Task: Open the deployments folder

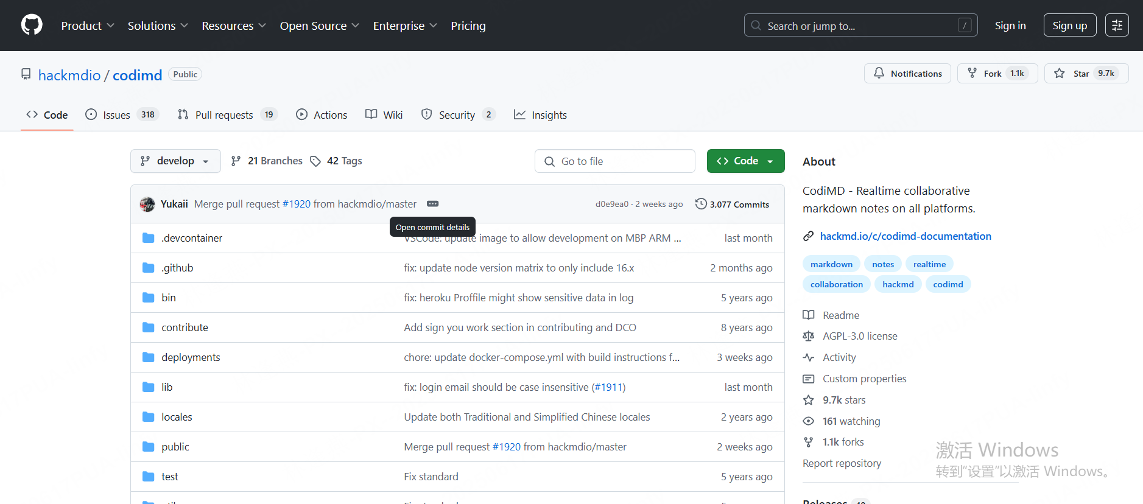Action: point(191,357)
